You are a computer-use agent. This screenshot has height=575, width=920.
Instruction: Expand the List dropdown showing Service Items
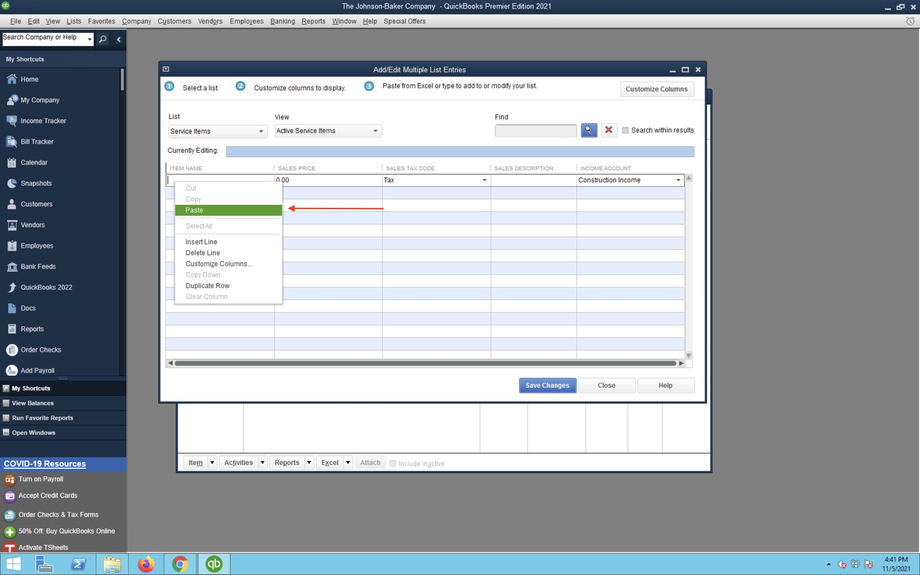(261, 131)
